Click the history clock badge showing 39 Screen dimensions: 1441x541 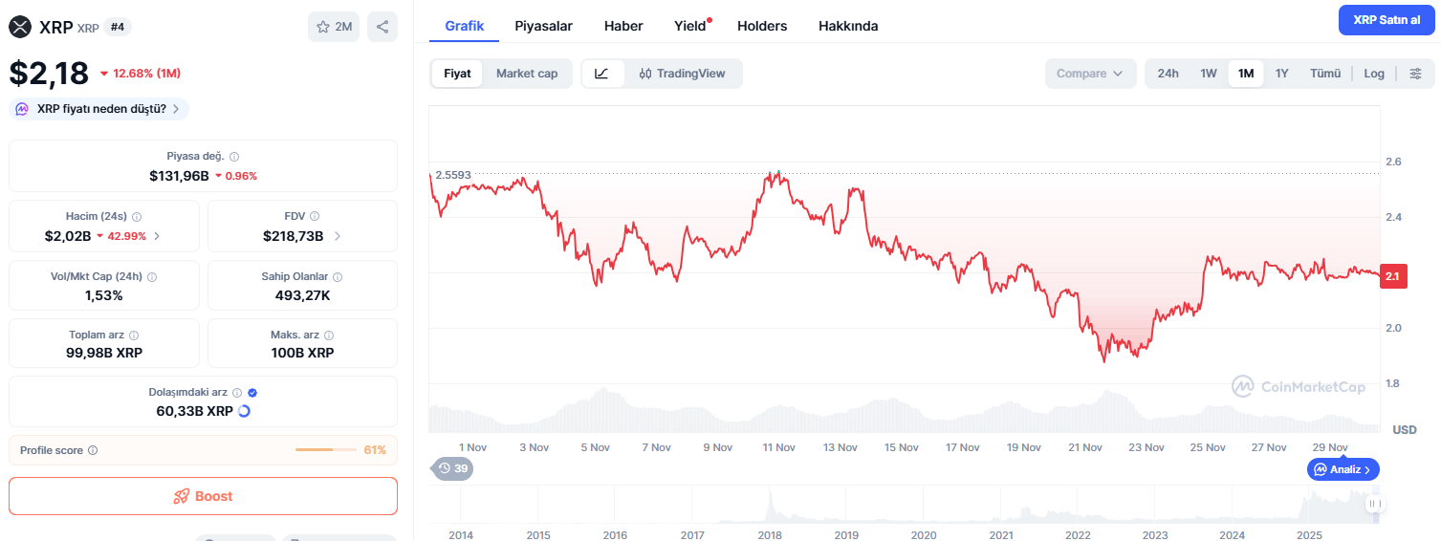[451, 468]
